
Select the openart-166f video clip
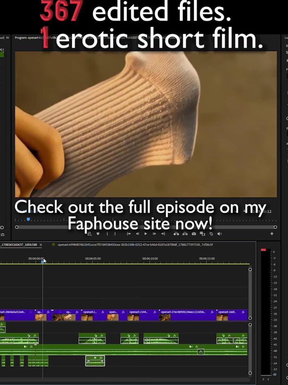tap(232, 315)
